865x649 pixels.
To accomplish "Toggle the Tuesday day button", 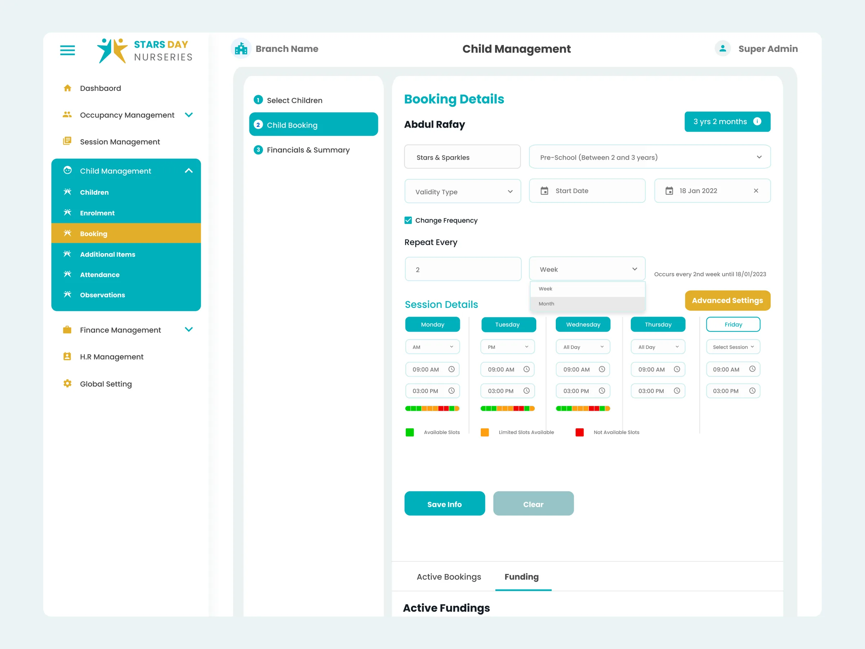I will (508, 324).
